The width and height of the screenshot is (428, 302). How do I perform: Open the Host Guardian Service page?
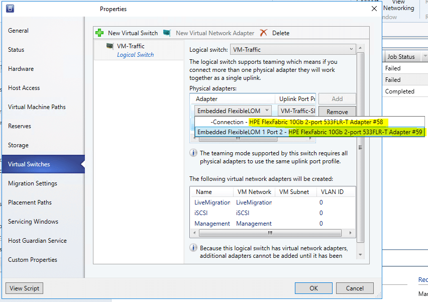37,241
